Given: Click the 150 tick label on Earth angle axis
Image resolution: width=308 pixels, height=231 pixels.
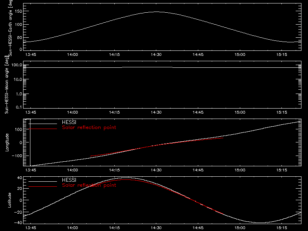Looking at the screenshot, I should click(x=18, y=11).
